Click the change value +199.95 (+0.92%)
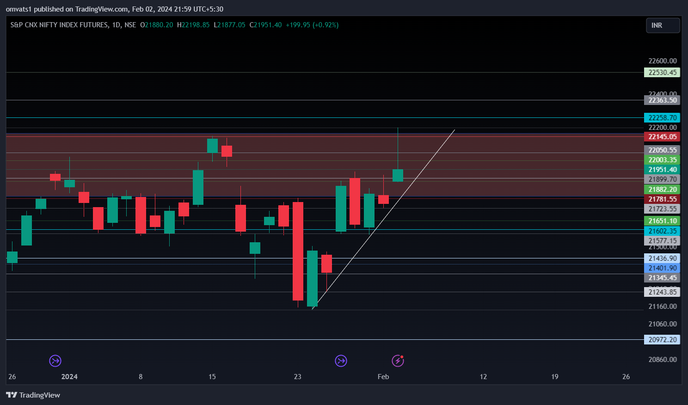Screen dimensions: 688x405 pyautogui.click(x=312, y=25)
